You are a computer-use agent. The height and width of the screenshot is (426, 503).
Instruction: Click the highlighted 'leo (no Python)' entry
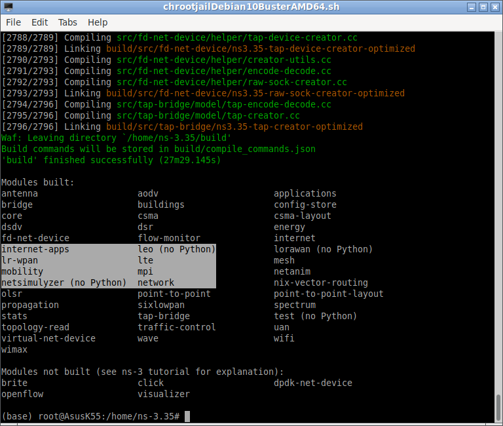[x=176, y=249]
